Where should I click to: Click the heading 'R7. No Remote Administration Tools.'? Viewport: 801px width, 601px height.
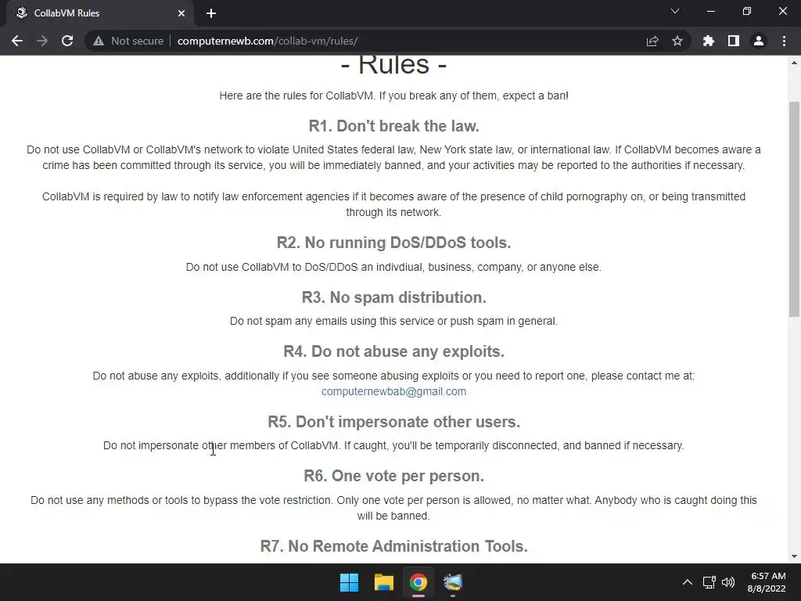coord(393,546)
